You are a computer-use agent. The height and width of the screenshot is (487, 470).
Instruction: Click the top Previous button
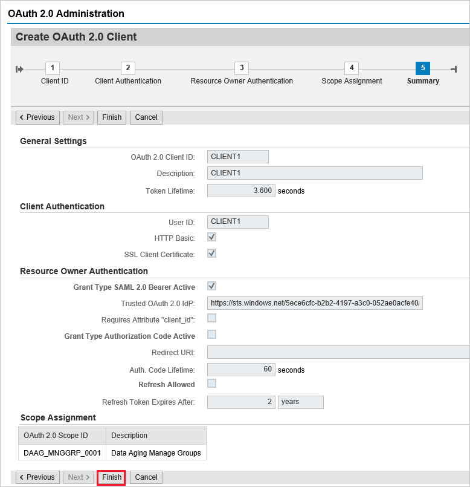36,117
